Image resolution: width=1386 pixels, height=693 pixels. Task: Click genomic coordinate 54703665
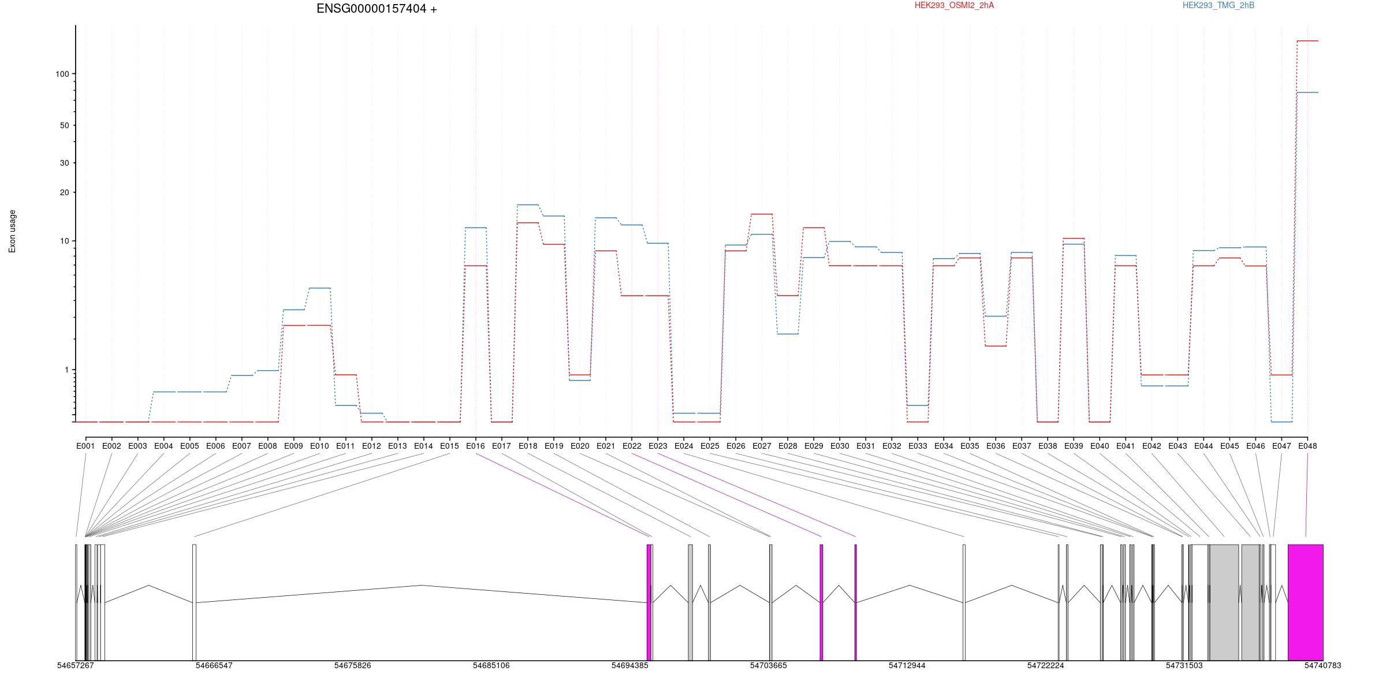point(769,665)
